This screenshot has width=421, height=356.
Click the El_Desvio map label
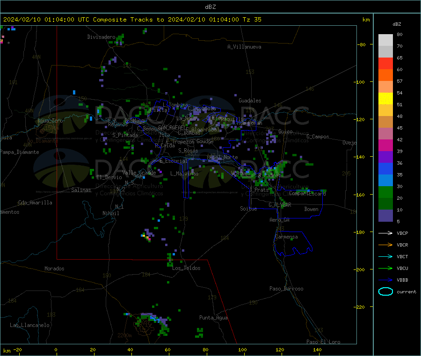pyautogui.click(x=109, y=177)
